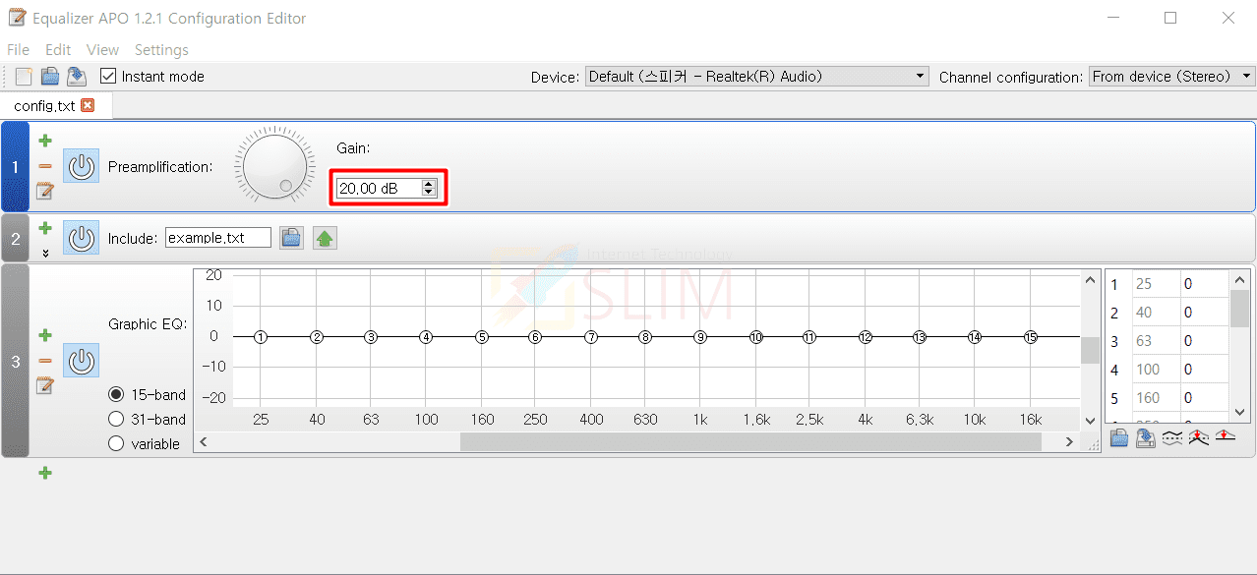Remove the Graphic EQ filter
Image resolution: width=1257 pixels, height=575 pixels.
45,361
